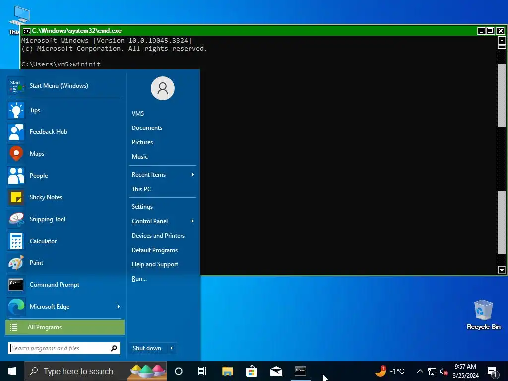Click the network status tray icon

432,371
